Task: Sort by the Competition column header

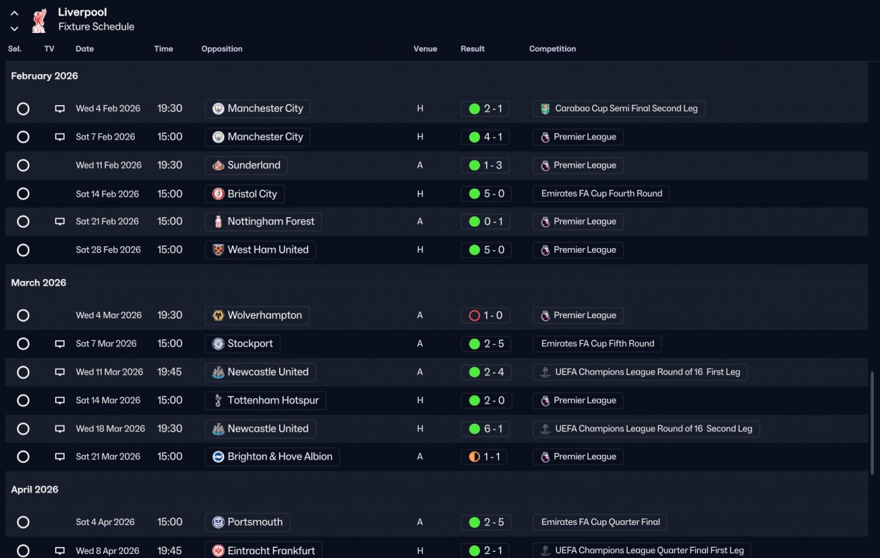Action: (553, 49)
